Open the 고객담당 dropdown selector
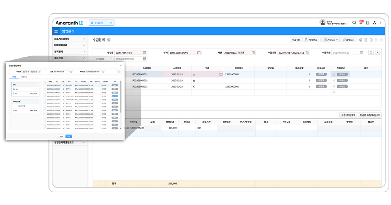Screen dimensions: 391x205 click(x=104, y=59)
